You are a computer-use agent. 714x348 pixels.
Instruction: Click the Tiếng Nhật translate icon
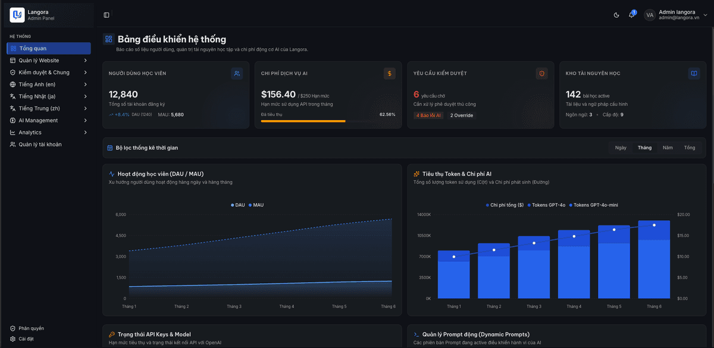pyautogui.click(x=13, y=96)
